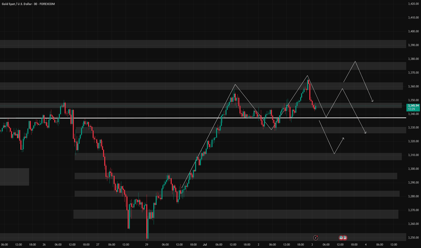
Task: Click the 3,300.00 price axis label
Action: tap(413, 169)
